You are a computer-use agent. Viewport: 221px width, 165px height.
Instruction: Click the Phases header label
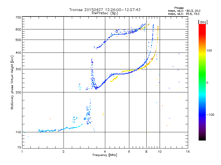pos(179,8)
